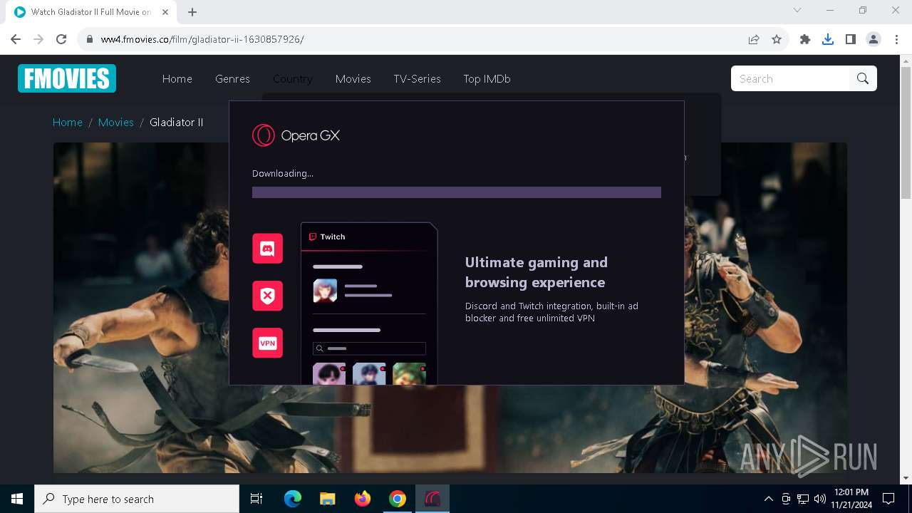Reload the current page
Viewport: 912px width, 513px height.
(x=61, y=39)
